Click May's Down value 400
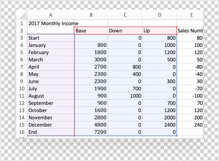This screenshot has width=219, height=161. click(125, 74)
